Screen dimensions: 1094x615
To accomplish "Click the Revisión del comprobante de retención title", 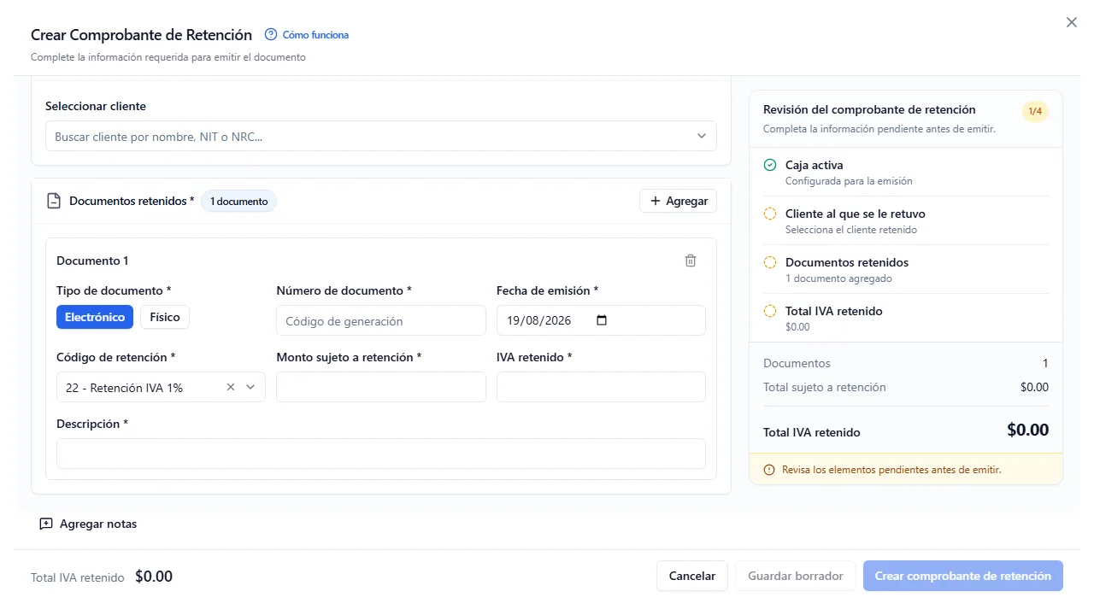I will (x=869, y=109).
